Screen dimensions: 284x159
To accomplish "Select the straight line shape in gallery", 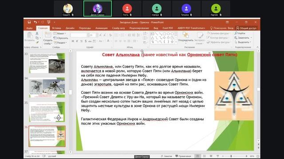I will (157, 34).
